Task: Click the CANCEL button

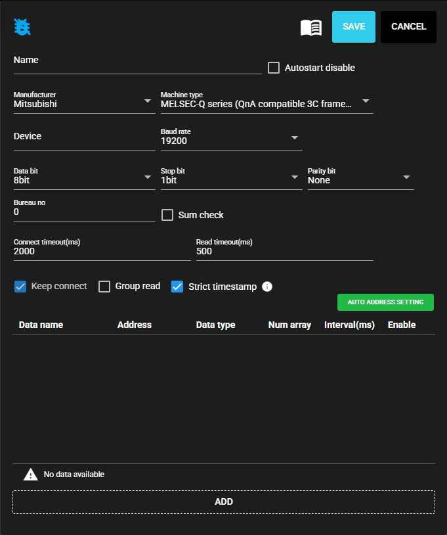Action: [408, 27]
